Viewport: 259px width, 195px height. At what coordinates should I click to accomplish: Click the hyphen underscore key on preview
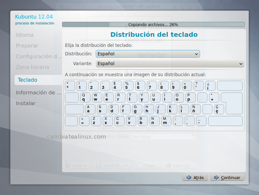pos(201,121)
